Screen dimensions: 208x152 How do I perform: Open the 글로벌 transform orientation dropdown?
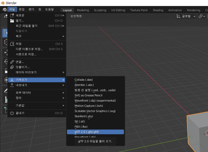pos(186,16)
